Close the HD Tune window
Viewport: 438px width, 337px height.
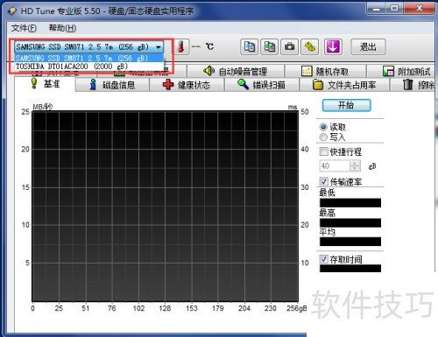[420, 9]
